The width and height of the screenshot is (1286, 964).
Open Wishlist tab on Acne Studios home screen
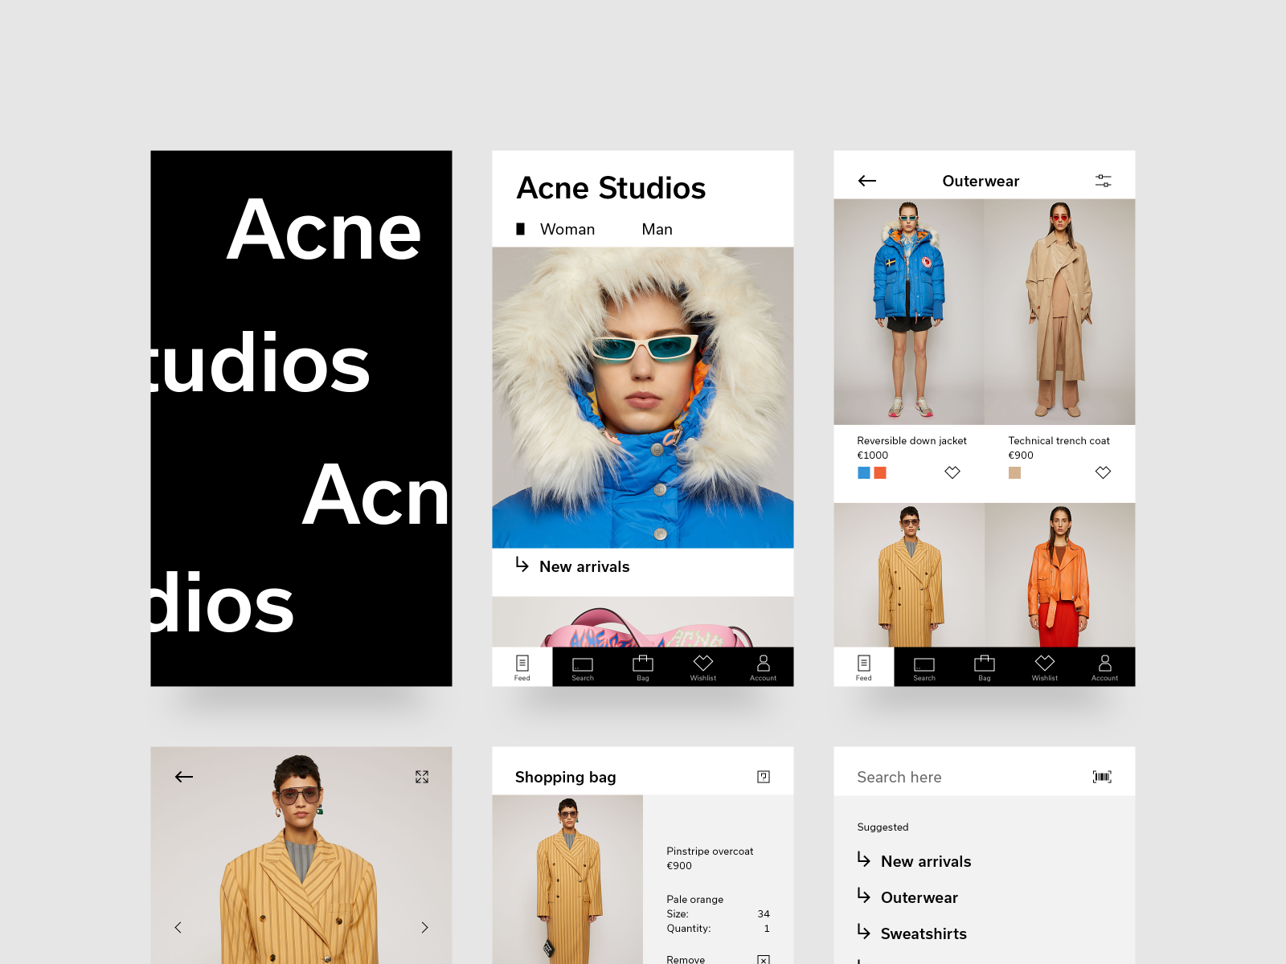click(x=703, y=667)
